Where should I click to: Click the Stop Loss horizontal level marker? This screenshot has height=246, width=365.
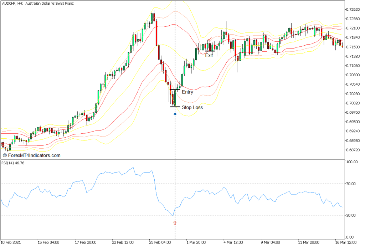[x=176, y=107]
